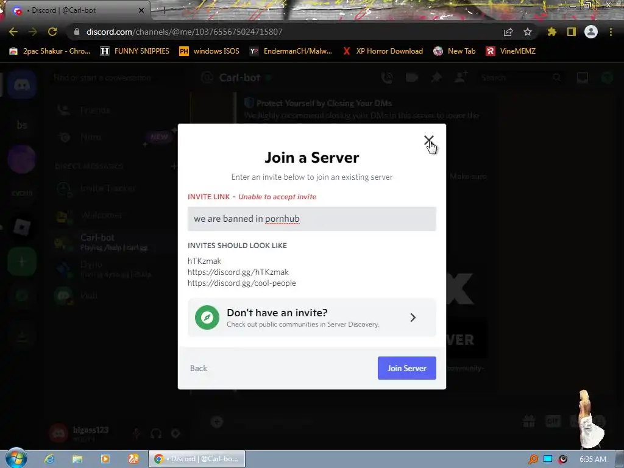The width and height of the screenshot is (624, 468).
Task: Click https://discord.gg/cool-people example text
Action: (x=241, y=283)
